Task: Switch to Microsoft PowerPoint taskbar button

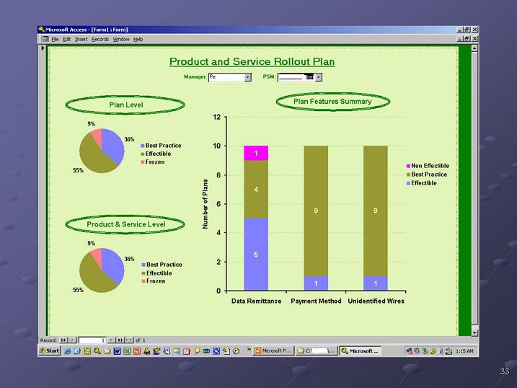Action: click(x=273, y=351)
